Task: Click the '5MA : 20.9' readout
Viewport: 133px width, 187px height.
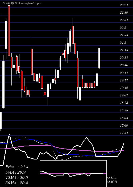Action: click(15, 172)
